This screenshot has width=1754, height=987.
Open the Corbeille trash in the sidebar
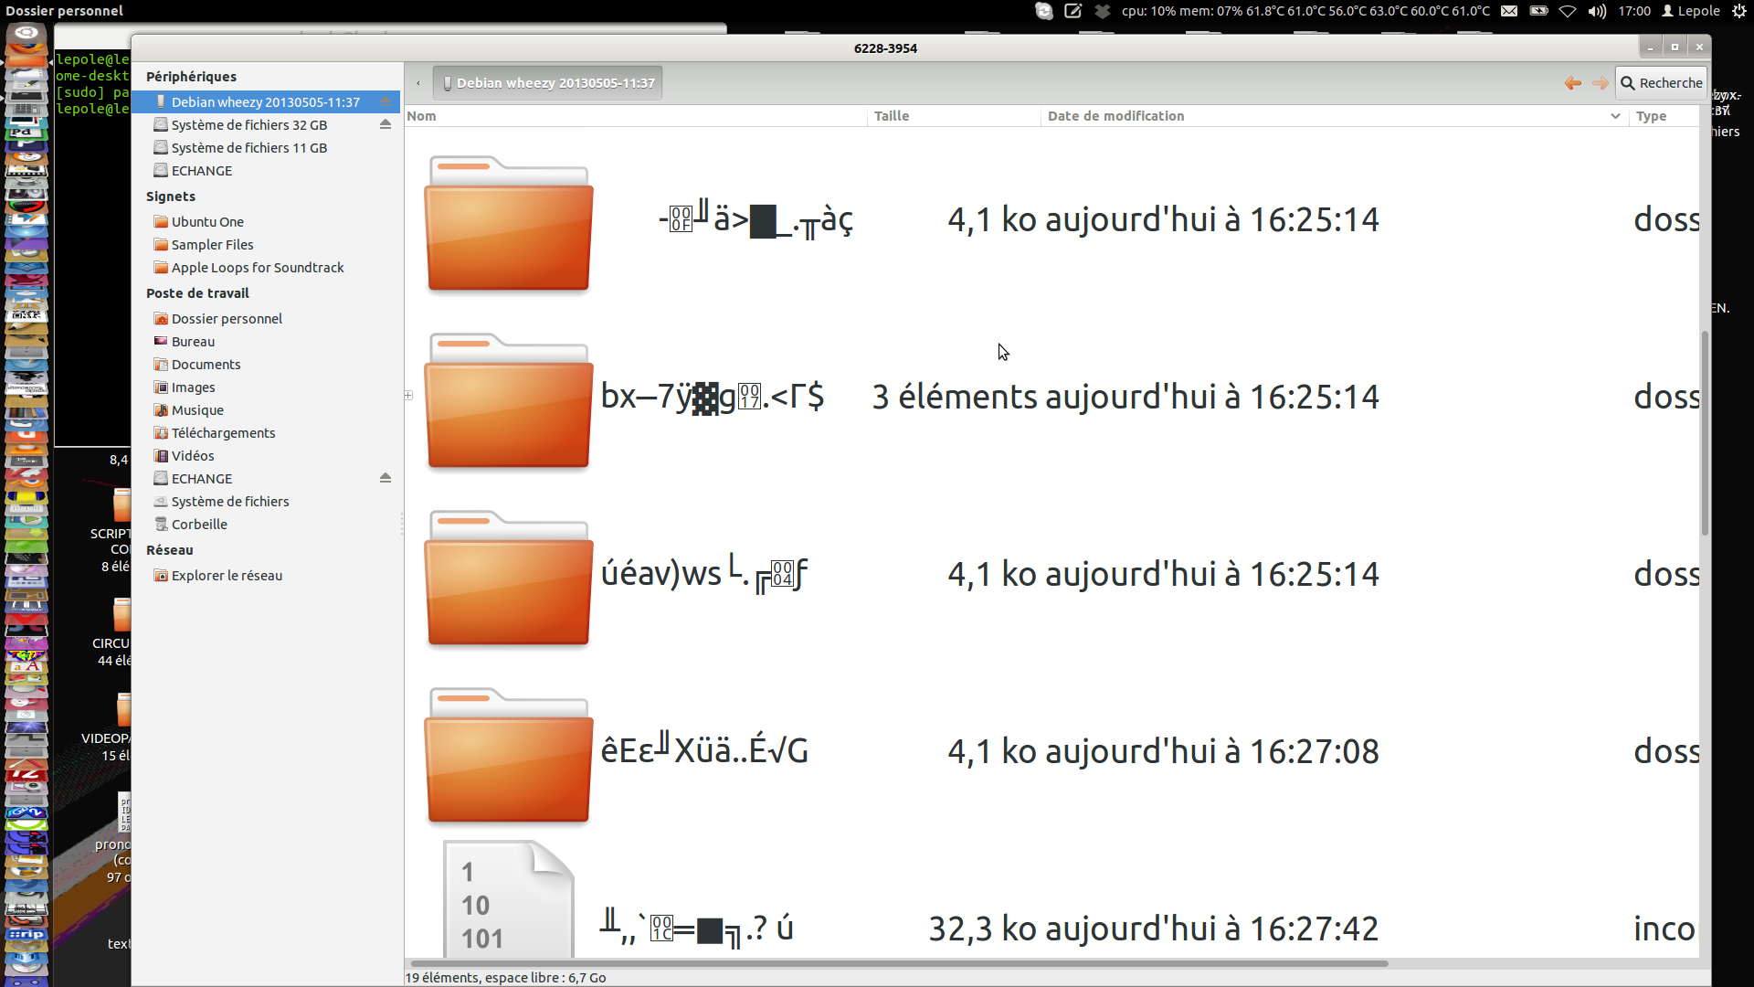(199, 525)
